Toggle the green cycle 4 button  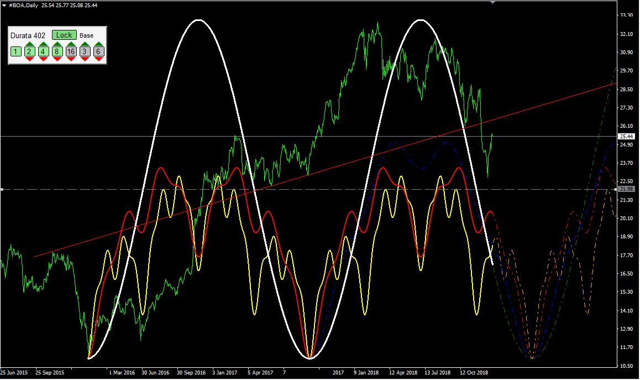43,51
